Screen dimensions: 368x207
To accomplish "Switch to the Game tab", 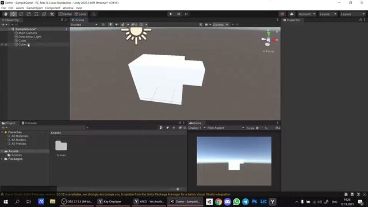I will coord(195,123).
